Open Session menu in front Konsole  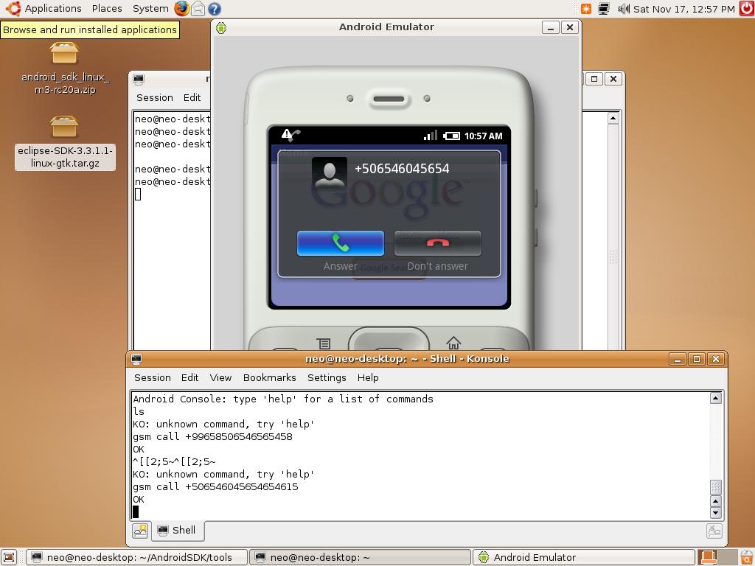tap(152, 378)
